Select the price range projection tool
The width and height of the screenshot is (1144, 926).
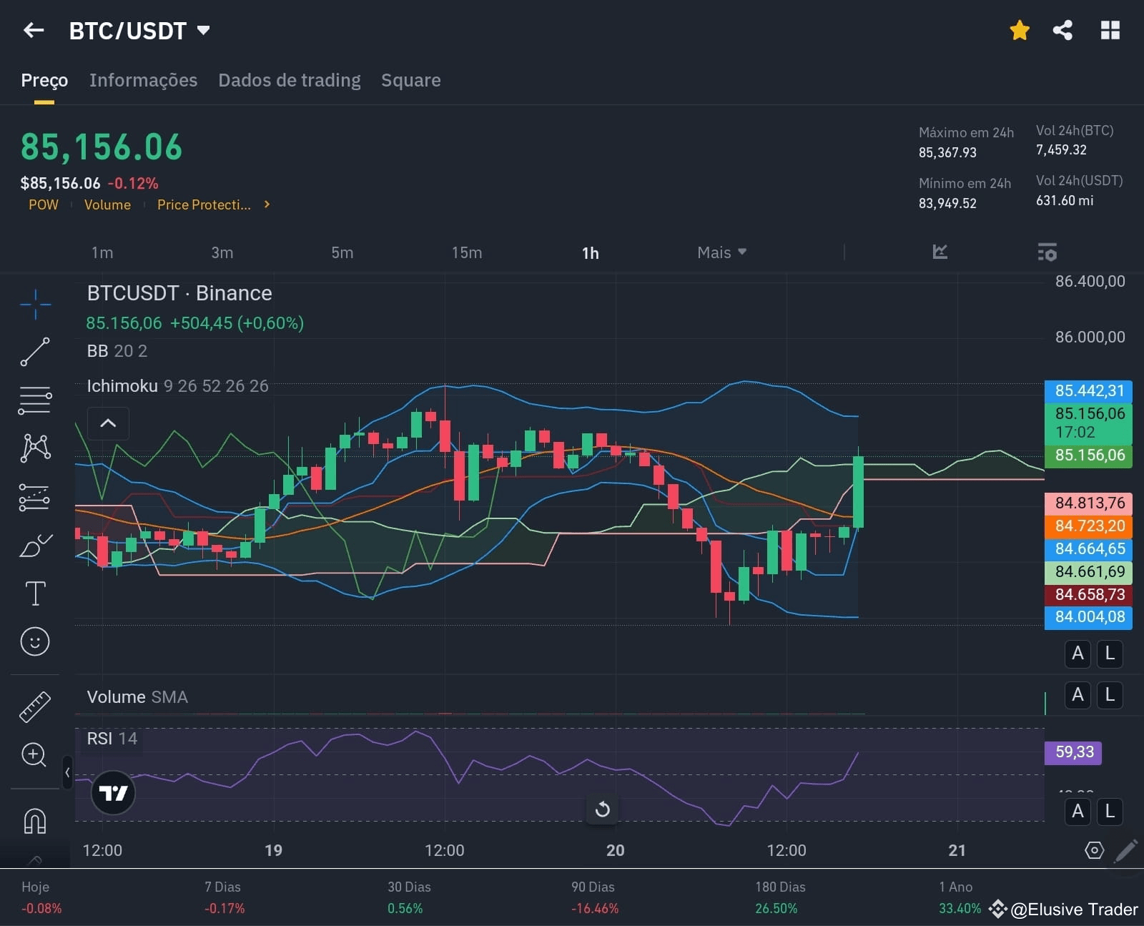coord(35,497)
